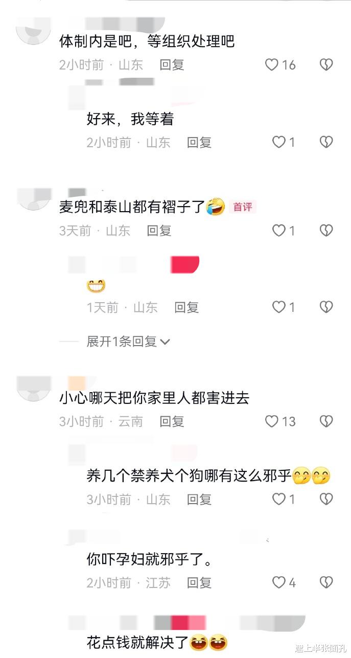The height and width of the screenshot is (658, 351).
Task: Like the comment '麦兜和泰山都有褶子了'
Action: (278, 231)
